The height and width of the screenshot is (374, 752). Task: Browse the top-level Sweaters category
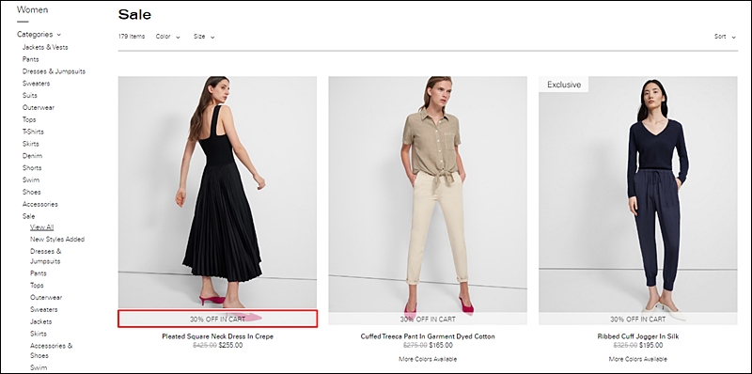36,83
